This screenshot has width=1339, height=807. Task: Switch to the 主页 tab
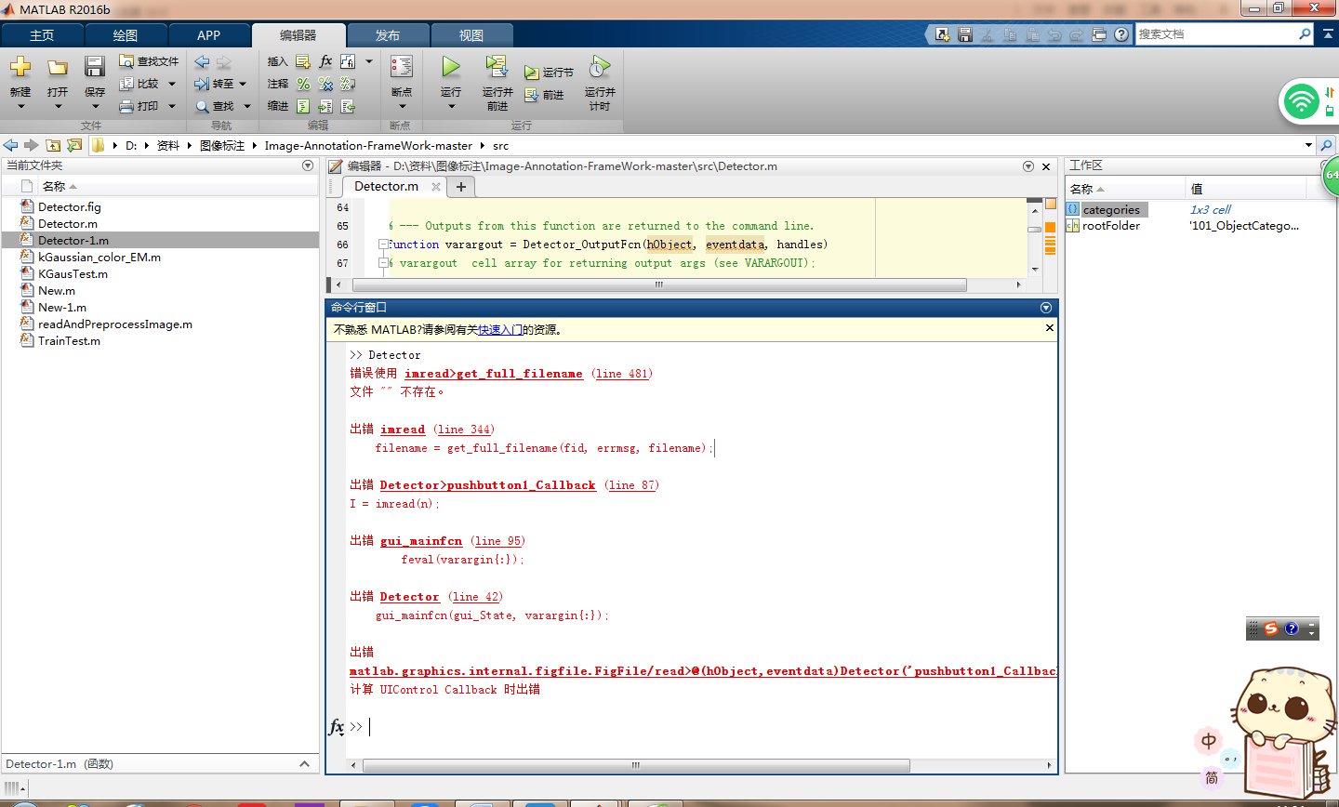[42, 35]
